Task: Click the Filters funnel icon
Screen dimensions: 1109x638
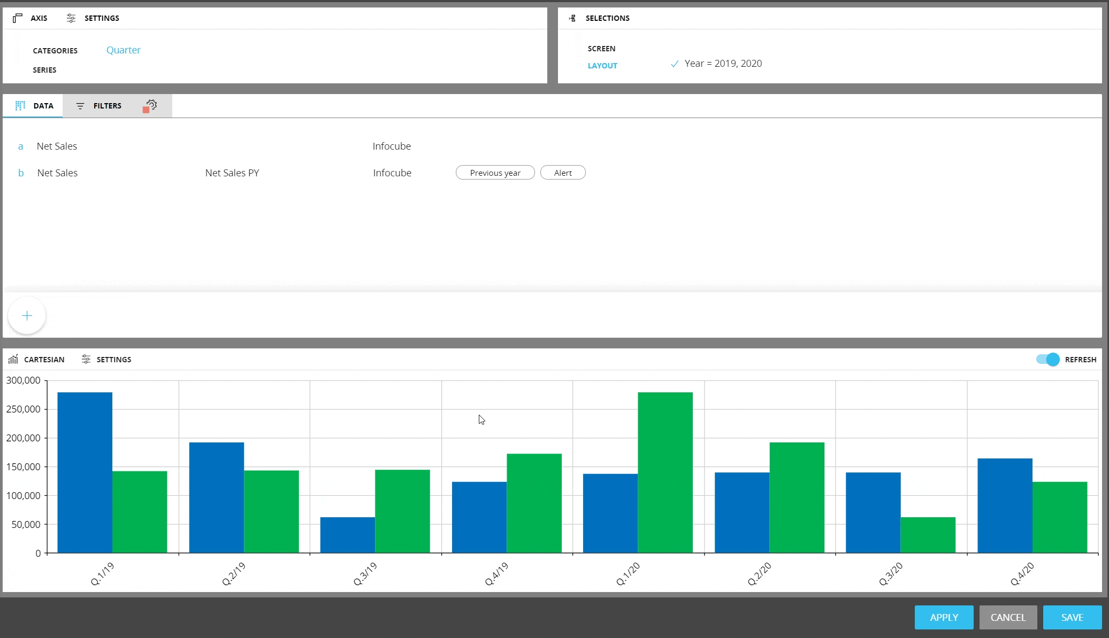Action: [80, 106]
